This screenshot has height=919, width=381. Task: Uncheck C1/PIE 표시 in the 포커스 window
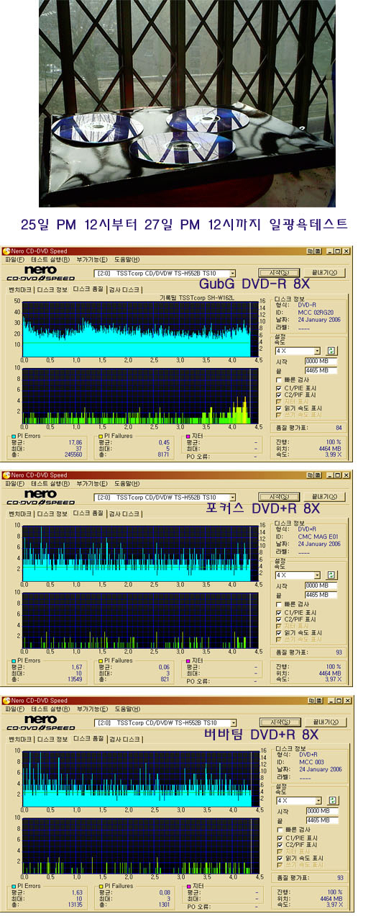point(279,612)
